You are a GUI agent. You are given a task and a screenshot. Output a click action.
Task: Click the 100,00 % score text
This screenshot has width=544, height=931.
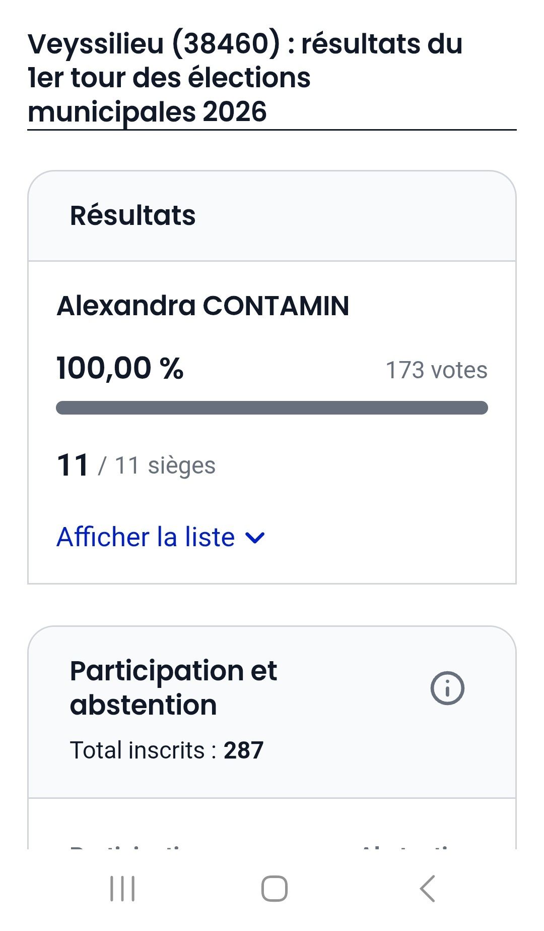120,368
